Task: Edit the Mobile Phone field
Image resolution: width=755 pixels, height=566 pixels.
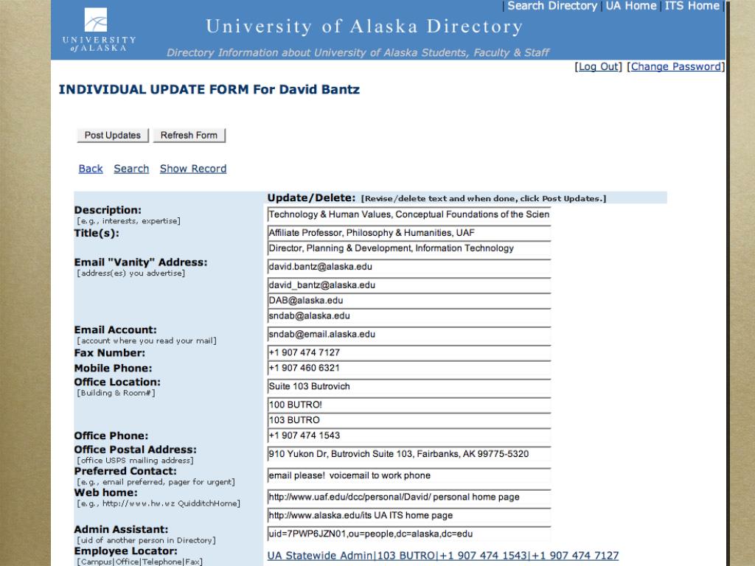Action: [x=408, y=368]
